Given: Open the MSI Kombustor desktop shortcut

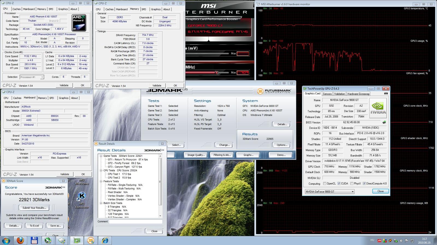Looking at the screenshot, I should (x=82, y=200).
